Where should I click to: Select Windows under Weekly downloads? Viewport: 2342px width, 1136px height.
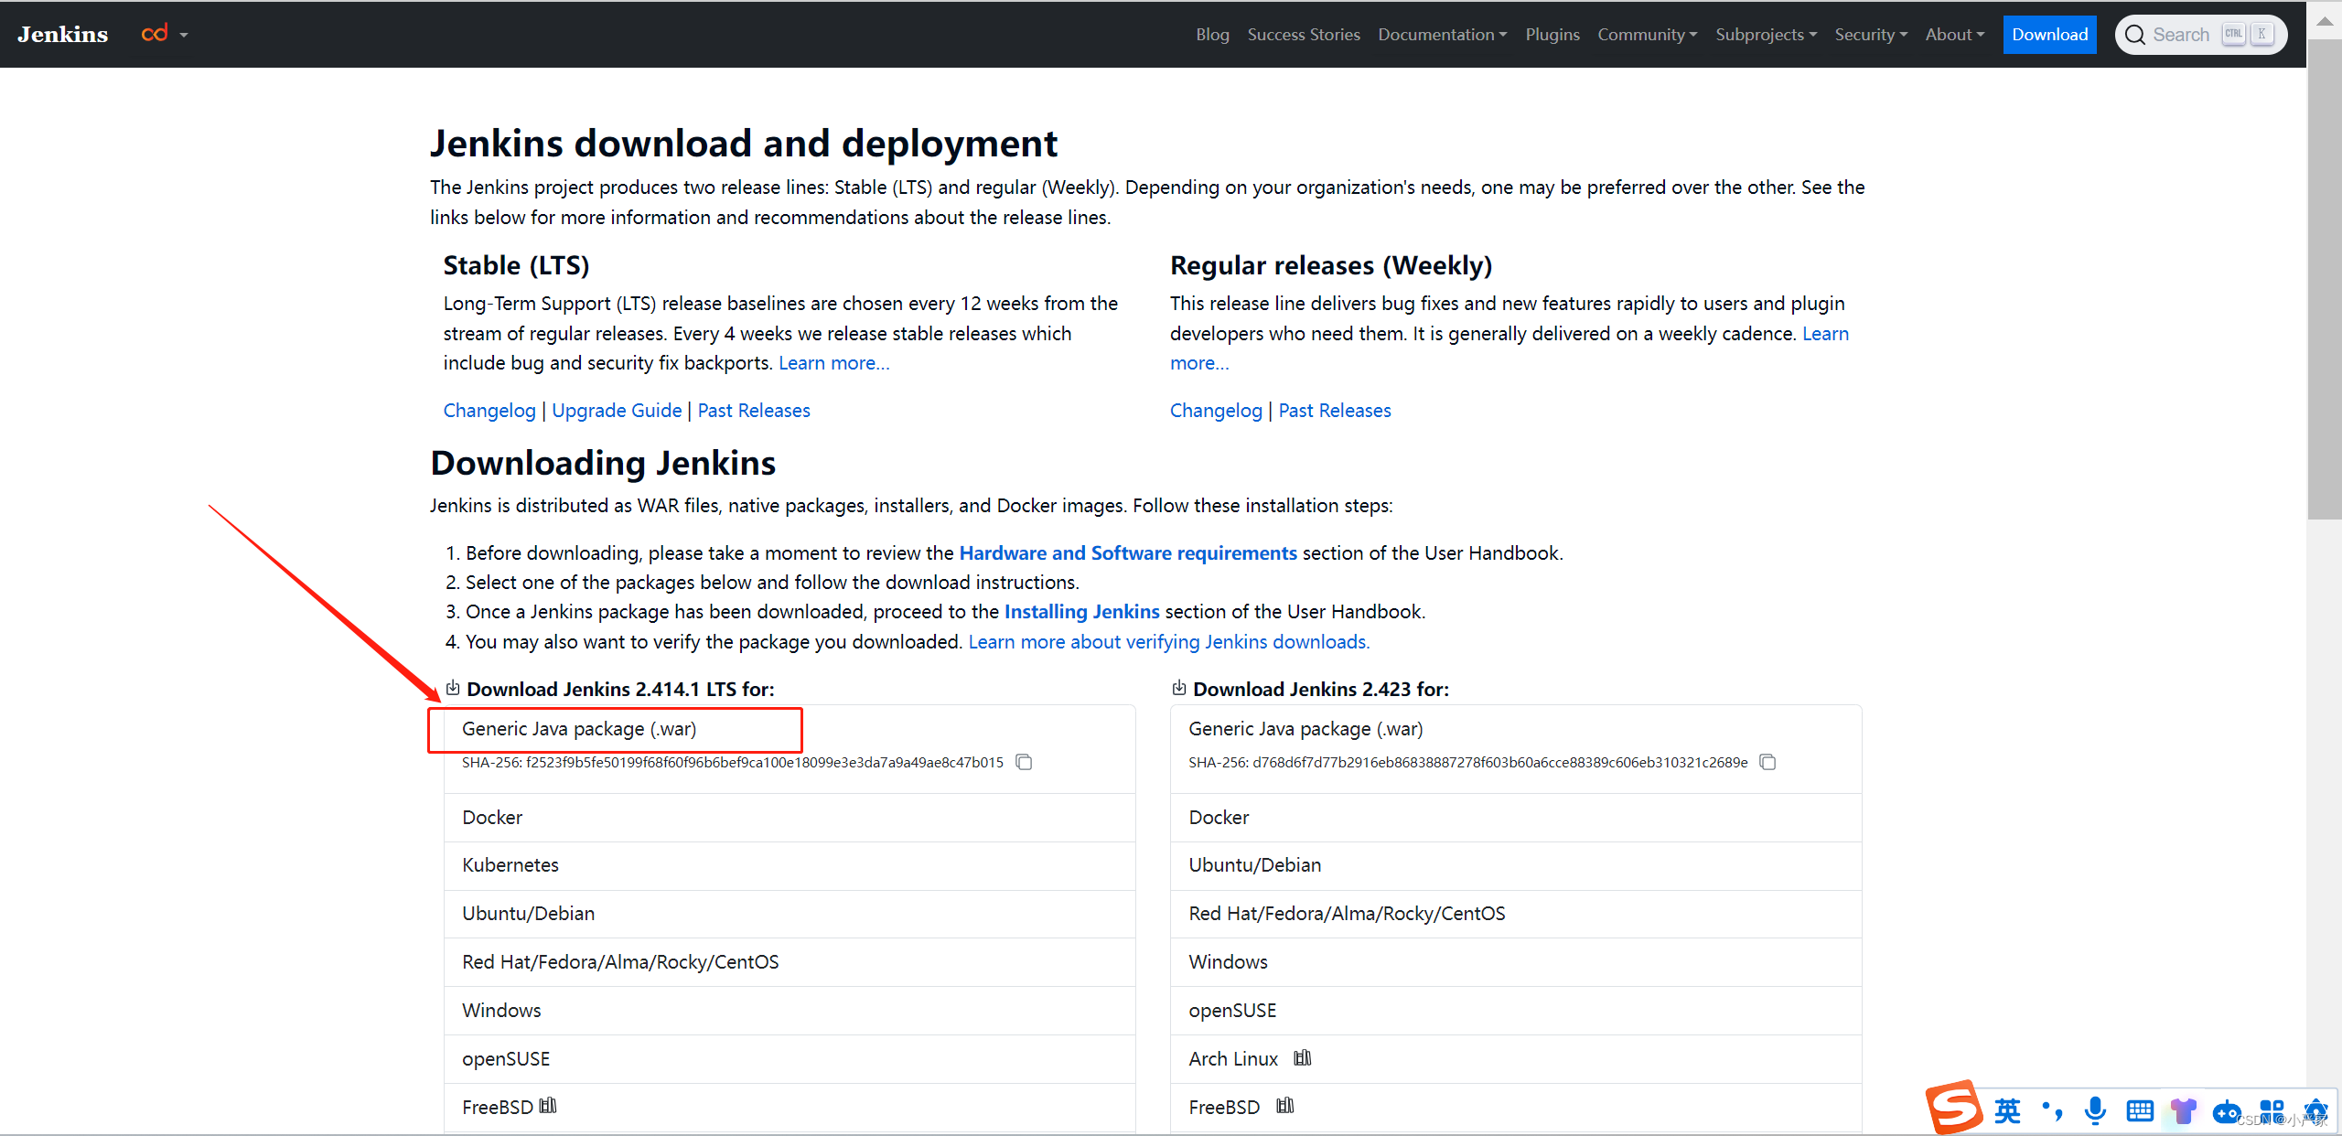tap(1516, 962)
